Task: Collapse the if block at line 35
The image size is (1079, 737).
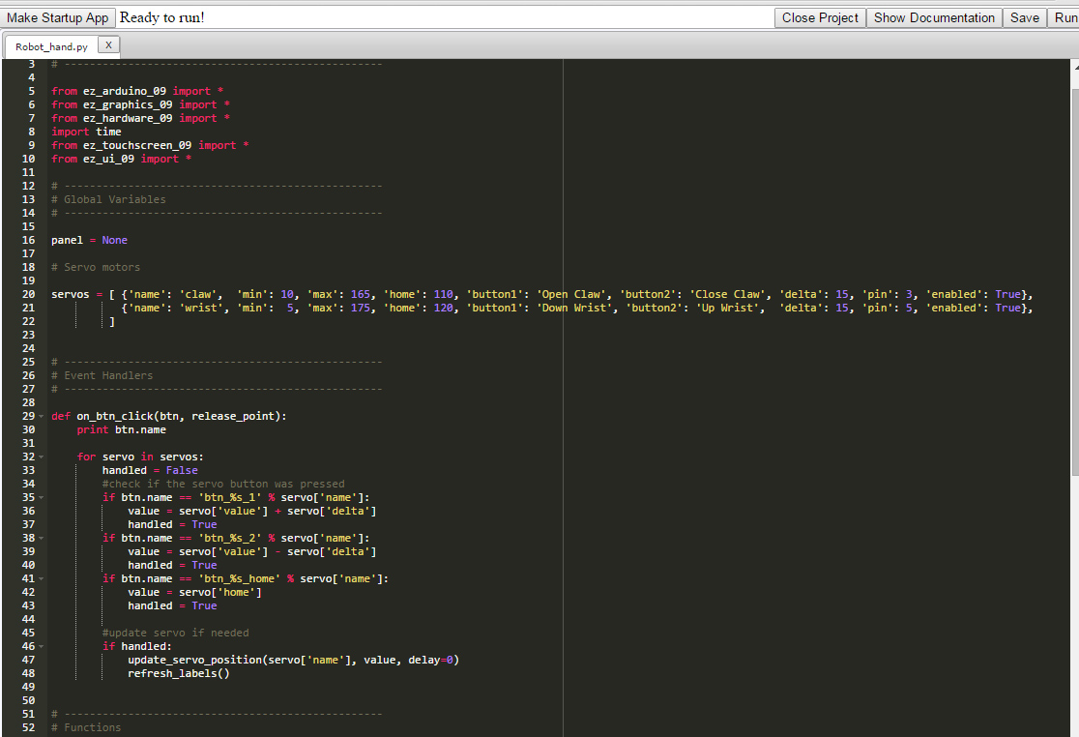Action: point(41,497)
